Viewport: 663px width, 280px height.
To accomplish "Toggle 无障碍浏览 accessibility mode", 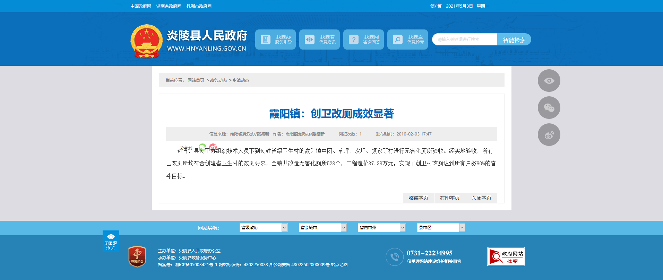I will tap(111, 241).
